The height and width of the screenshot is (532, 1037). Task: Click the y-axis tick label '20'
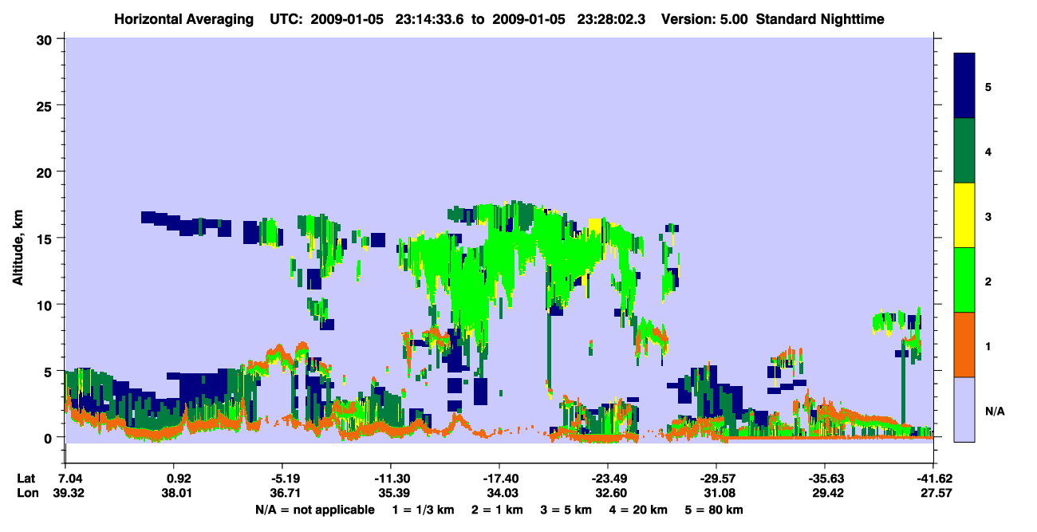coord(45,172)
